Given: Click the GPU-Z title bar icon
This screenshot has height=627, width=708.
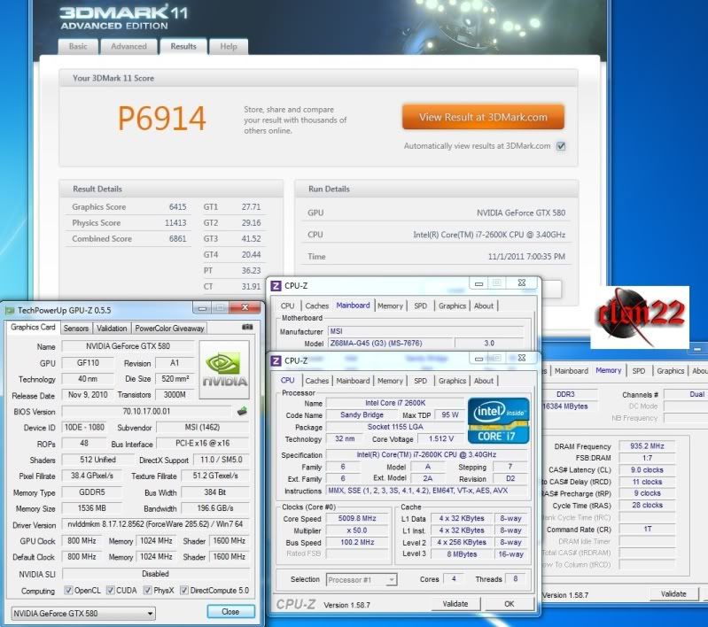Looking at the screenshot, I should 10,311.
